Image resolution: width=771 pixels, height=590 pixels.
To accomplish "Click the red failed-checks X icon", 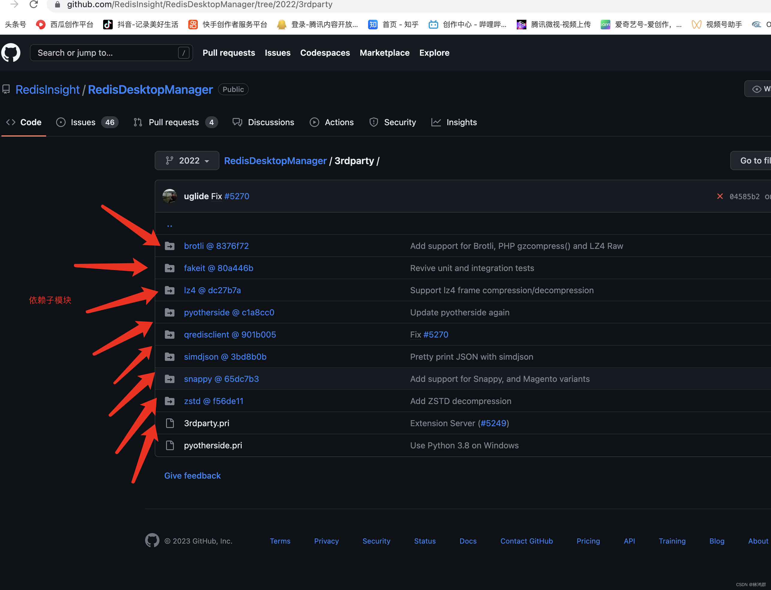I will pos(720,196).
